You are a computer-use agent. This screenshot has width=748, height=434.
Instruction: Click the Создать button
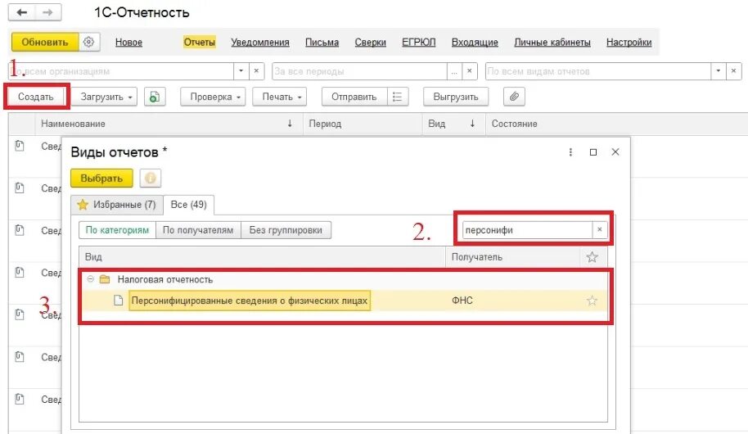[x=36, y=97]
